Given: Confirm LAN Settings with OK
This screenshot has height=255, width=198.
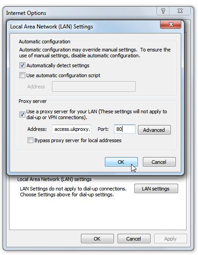Looking at the screenshot, I should coord(121,162).
